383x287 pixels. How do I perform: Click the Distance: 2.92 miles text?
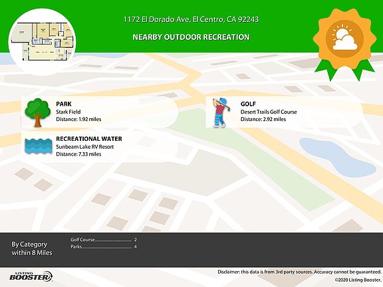click(x=263, y=119)
